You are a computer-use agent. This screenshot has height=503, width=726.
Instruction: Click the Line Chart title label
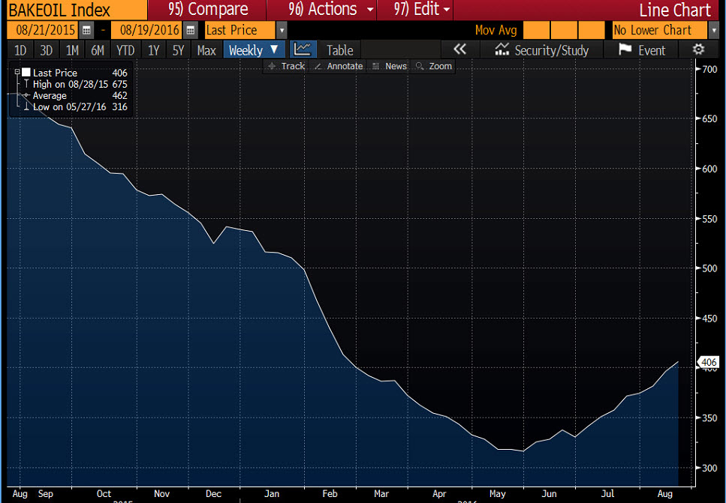tap(675, 10)
